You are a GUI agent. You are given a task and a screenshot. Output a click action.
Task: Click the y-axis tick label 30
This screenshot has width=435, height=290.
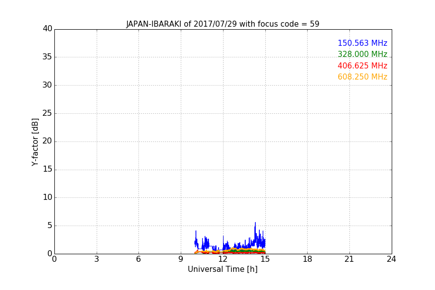47,85
